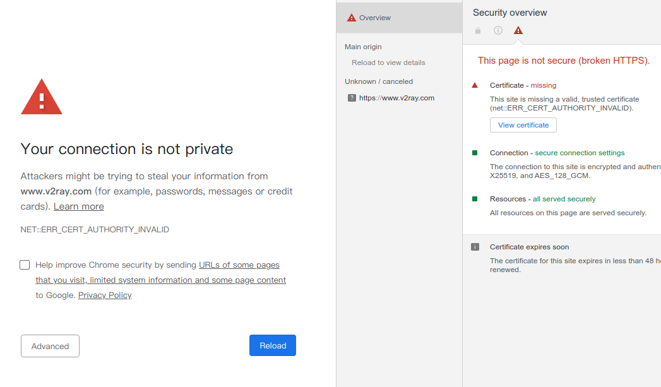
Task: Click the gray lock icon under Security overview
Action: (478, 30)
